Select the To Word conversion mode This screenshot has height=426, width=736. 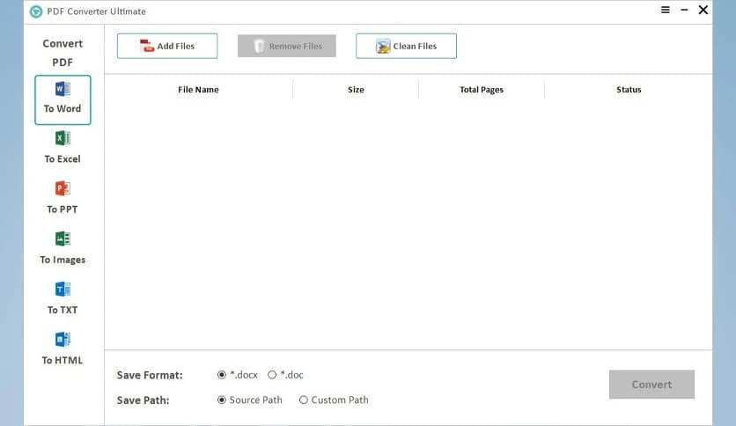pyautogui.click(x=63, y=100)
